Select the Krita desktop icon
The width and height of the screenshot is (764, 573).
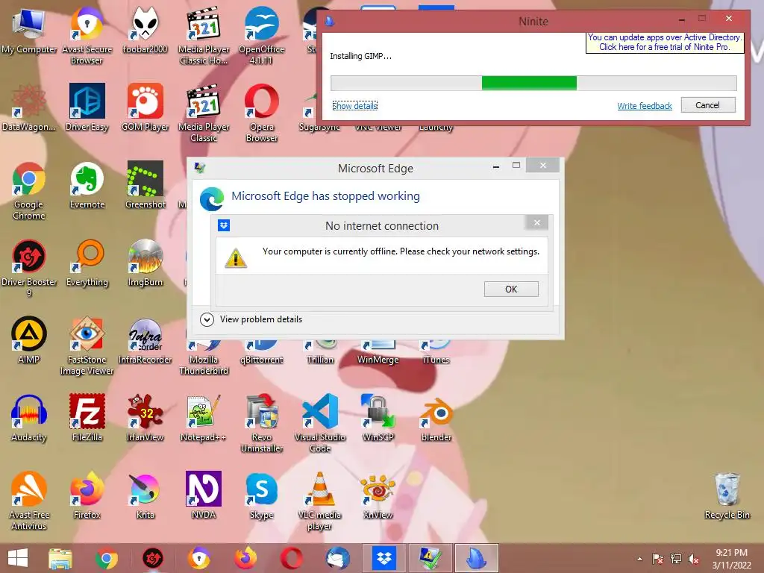pos(145,495)
